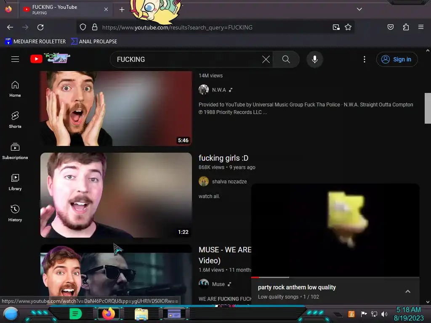
Task: Click the browser forward arrow
Action: click(25, 27)
